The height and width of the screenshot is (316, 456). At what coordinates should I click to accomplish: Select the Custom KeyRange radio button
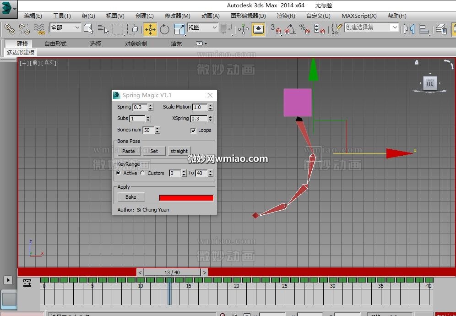[142, 173]
